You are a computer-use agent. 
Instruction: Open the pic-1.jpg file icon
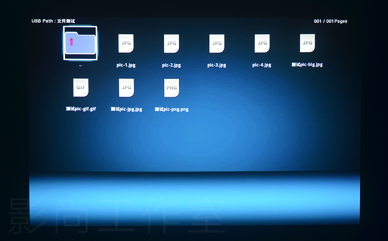click(126, 43)
